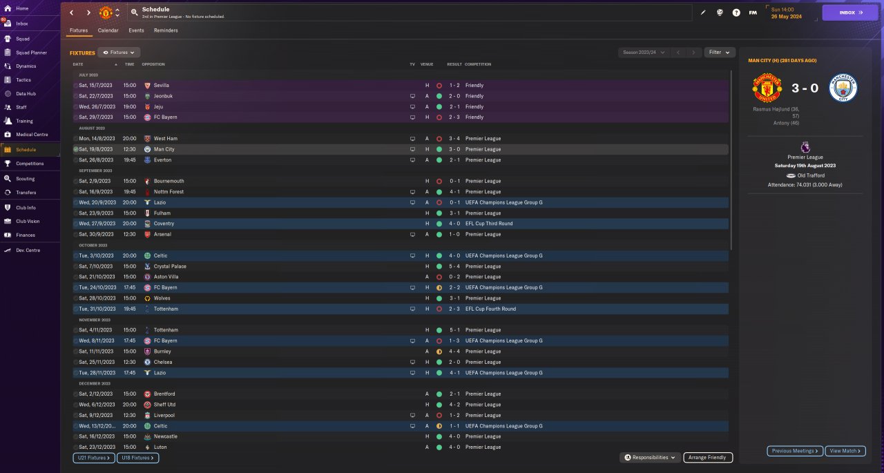Viewport: 884px width, 473px height.
Task: Open Data Hub in the sidebar
Action: 30,93
